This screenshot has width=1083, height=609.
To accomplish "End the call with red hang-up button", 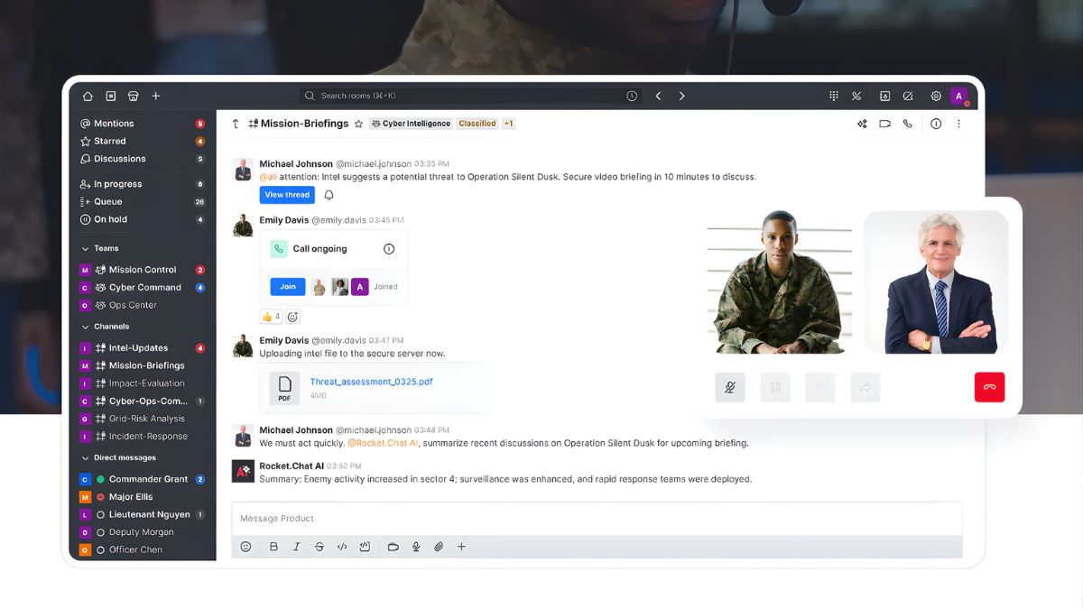I will pyautogui.click(x=989, y=387).
